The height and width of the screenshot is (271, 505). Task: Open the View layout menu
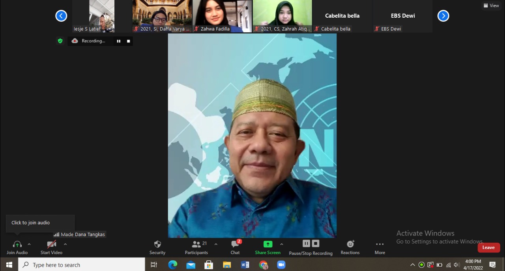click(491, 6)
